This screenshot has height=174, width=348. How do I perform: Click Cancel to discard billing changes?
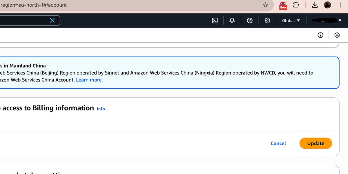(278, 143)
